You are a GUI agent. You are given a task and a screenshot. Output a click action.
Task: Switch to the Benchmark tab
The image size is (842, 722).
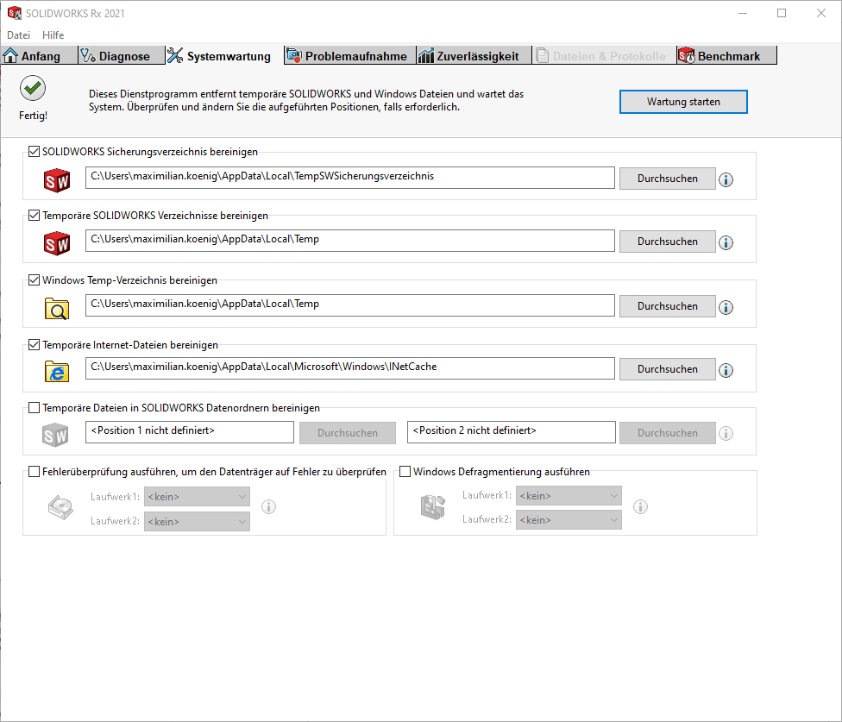(727, 56)
